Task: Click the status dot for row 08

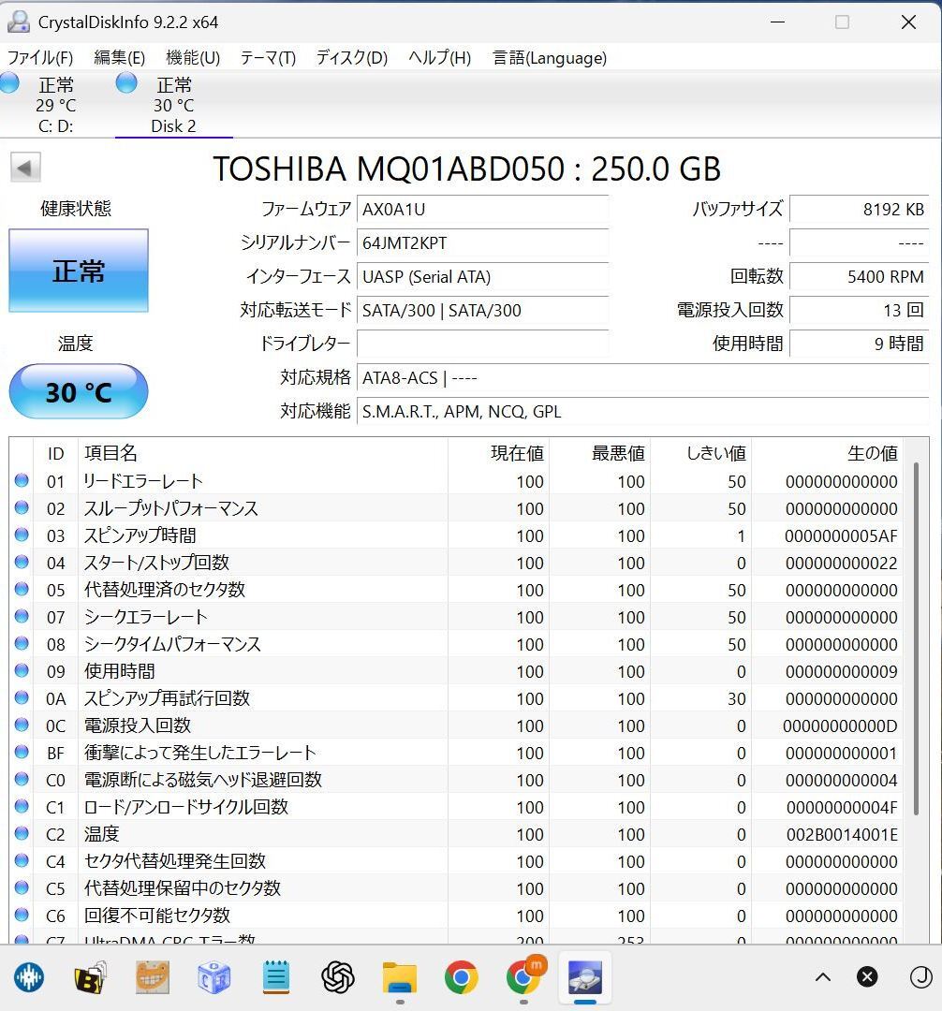Action: tap(22, 643)
